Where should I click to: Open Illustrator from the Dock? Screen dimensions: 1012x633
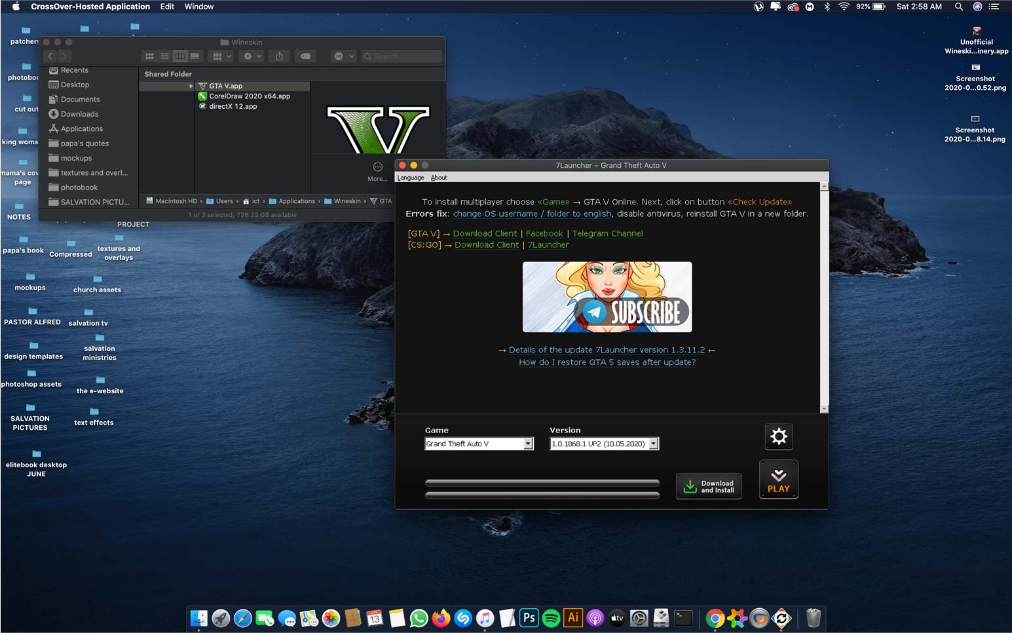coord(573,617)
